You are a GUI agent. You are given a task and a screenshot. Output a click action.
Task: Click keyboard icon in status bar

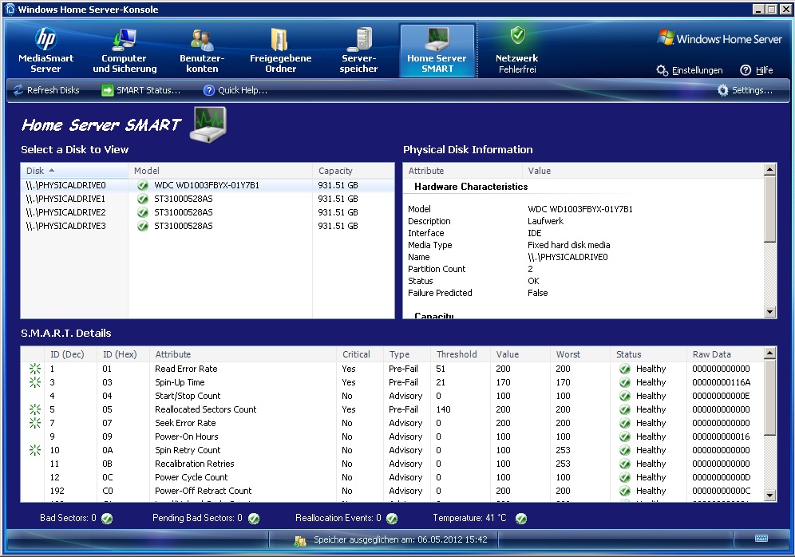(x=761, y=539)
